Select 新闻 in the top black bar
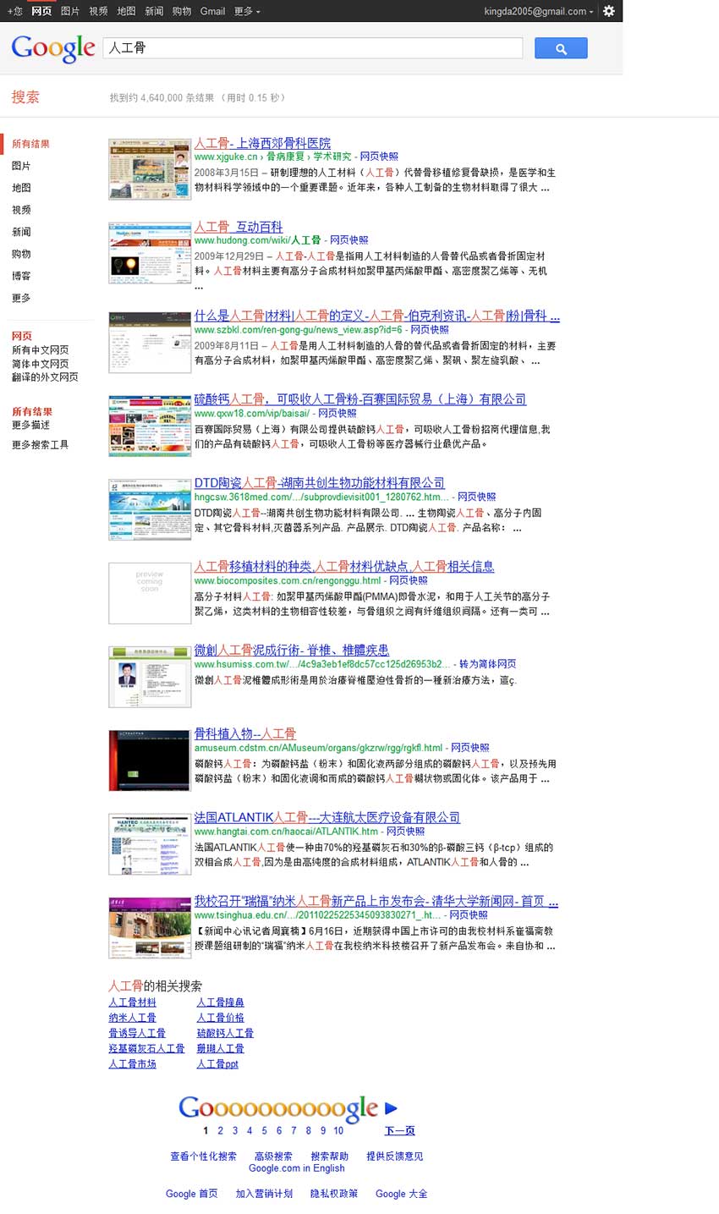719x1214 pixels. tap(154, 11)
